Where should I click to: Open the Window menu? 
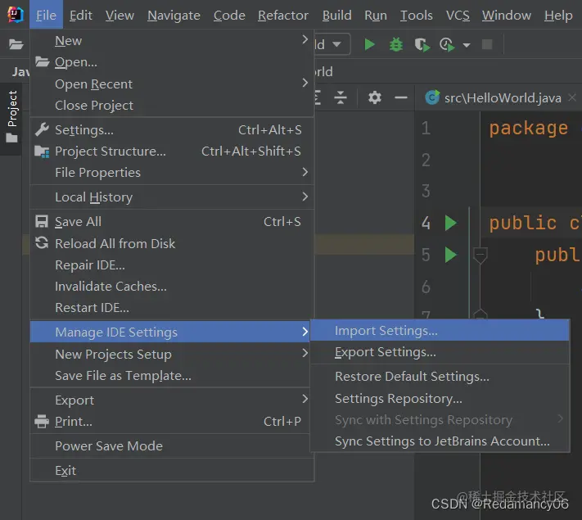(506, 16)
